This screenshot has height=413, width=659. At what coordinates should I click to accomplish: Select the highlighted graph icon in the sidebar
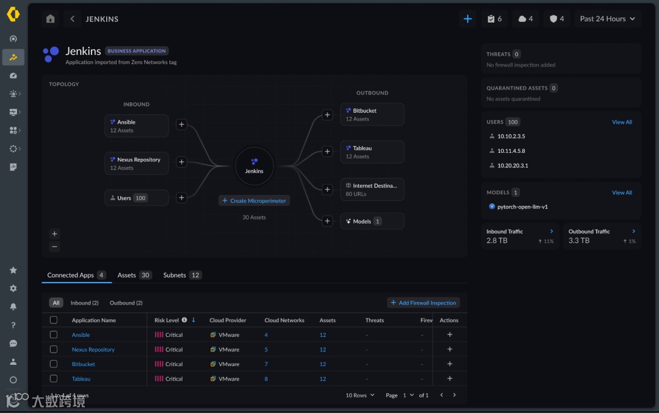click(13, 57)
